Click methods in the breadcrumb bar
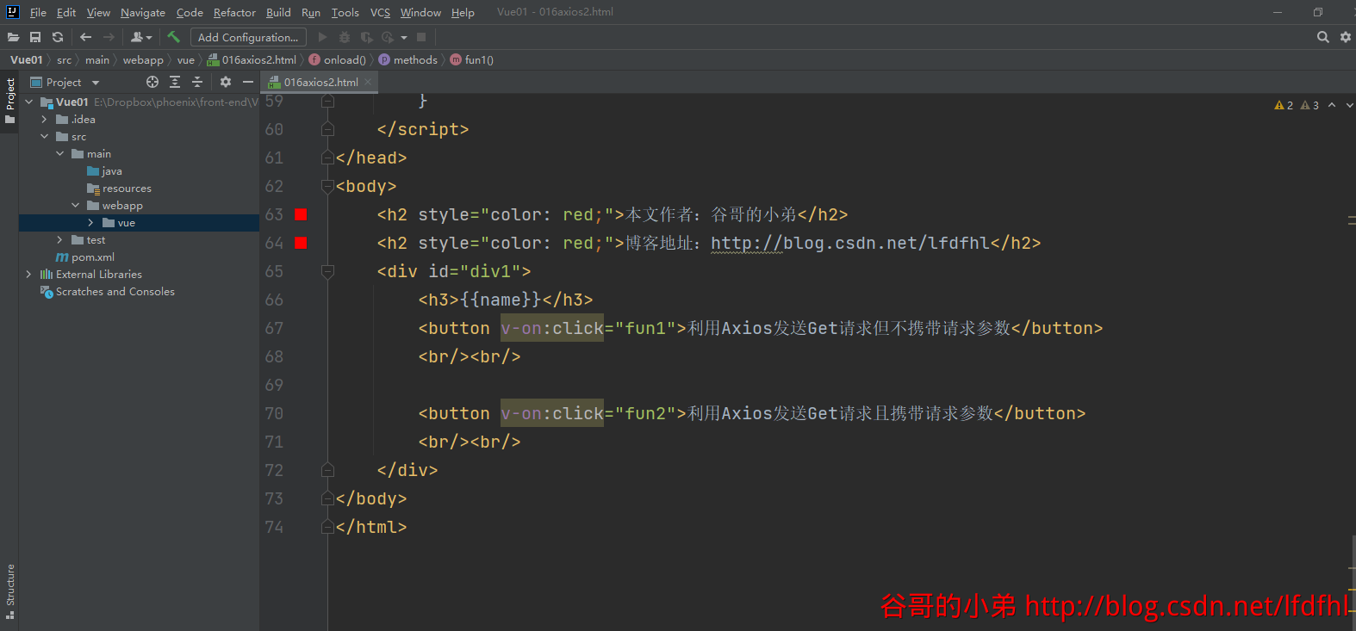This screenshot has width=1356, height=631. (x=408, y=59)
